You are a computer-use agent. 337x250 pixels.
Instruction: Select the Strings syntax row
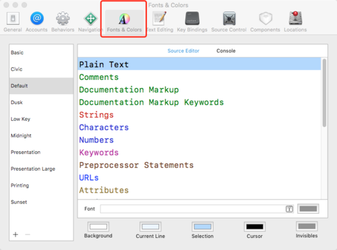click(x=200, y=115)
